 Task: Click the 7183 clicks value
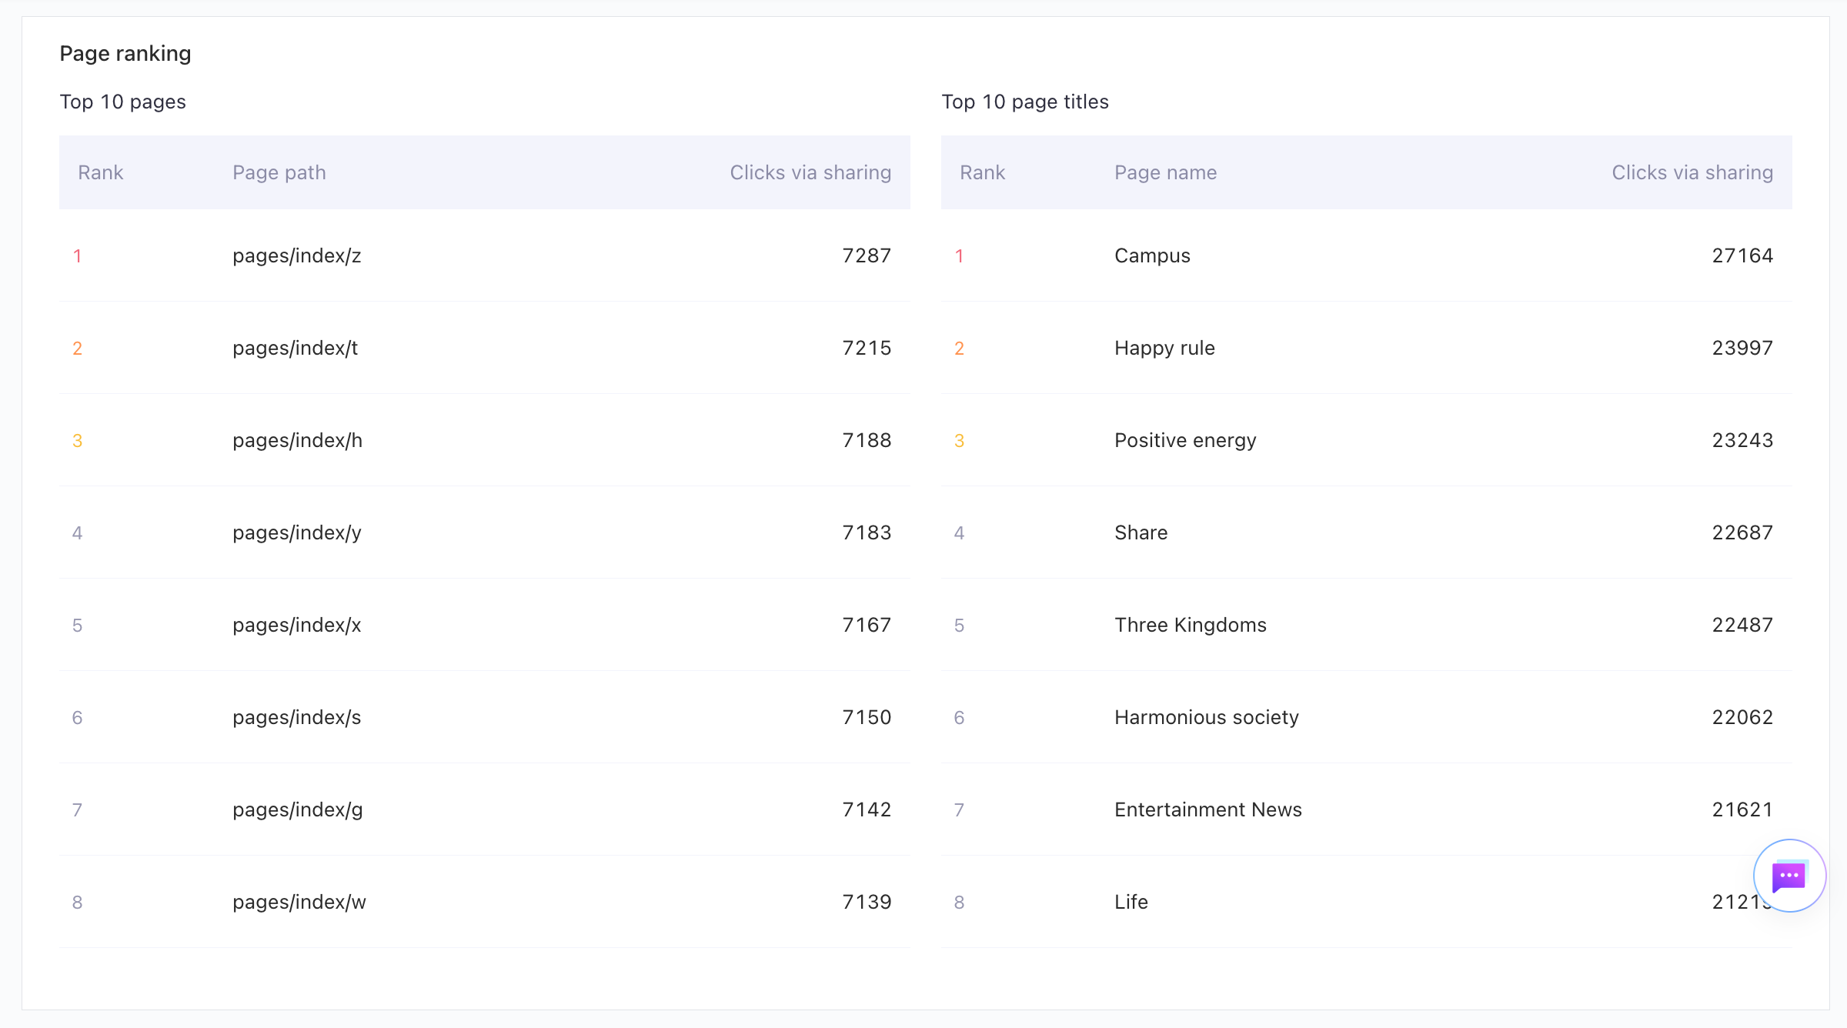tap(867, 532)
